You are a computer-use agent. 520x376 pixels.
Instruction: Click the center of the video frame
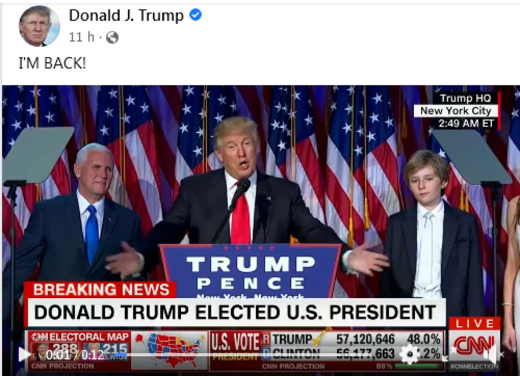tap(261, 228)
